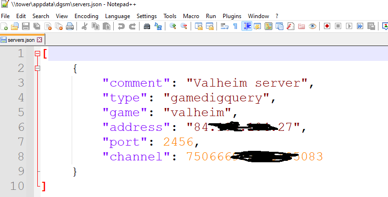Collapse the fold marker on line 1

point(37,53)
